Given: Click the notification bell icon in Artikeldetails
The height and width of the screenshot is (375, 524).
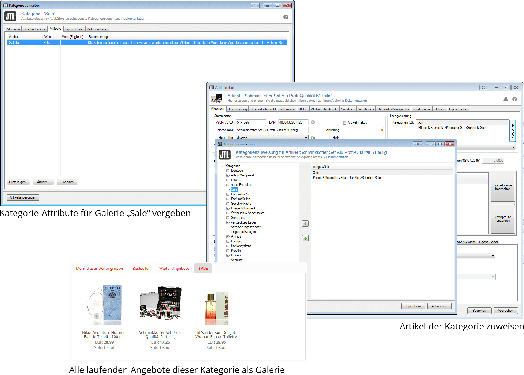Looking at the screenshot, I should [x=505, y=99].
